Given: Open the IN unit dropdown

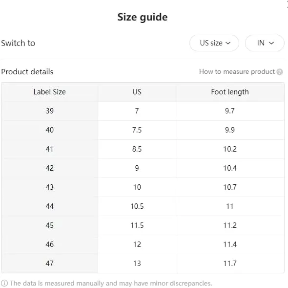Looking at the screenshot, I should [x=265, y=43].
